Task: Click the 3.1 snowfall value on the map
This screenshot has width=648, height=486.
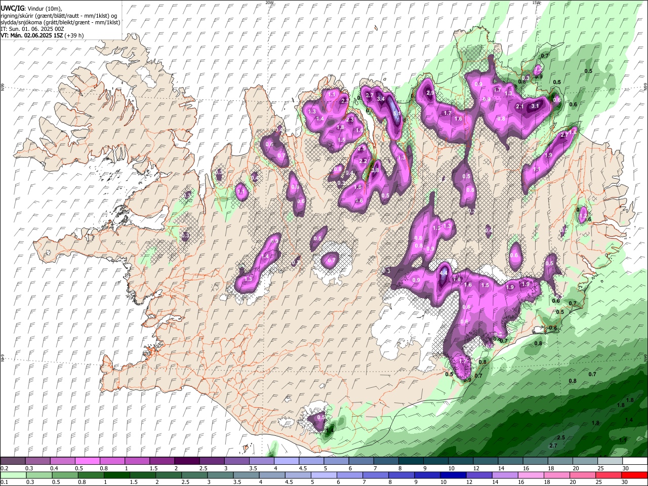Action: pos(536,106)
